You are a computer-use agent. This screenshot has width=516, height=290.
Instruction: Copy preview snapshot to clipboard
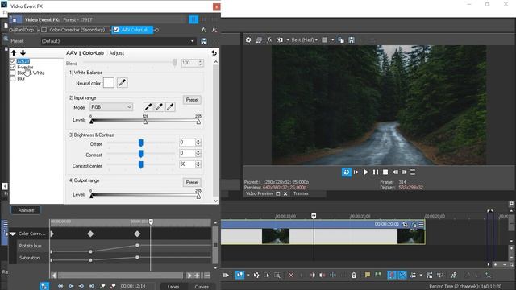(x=341, y=39)
